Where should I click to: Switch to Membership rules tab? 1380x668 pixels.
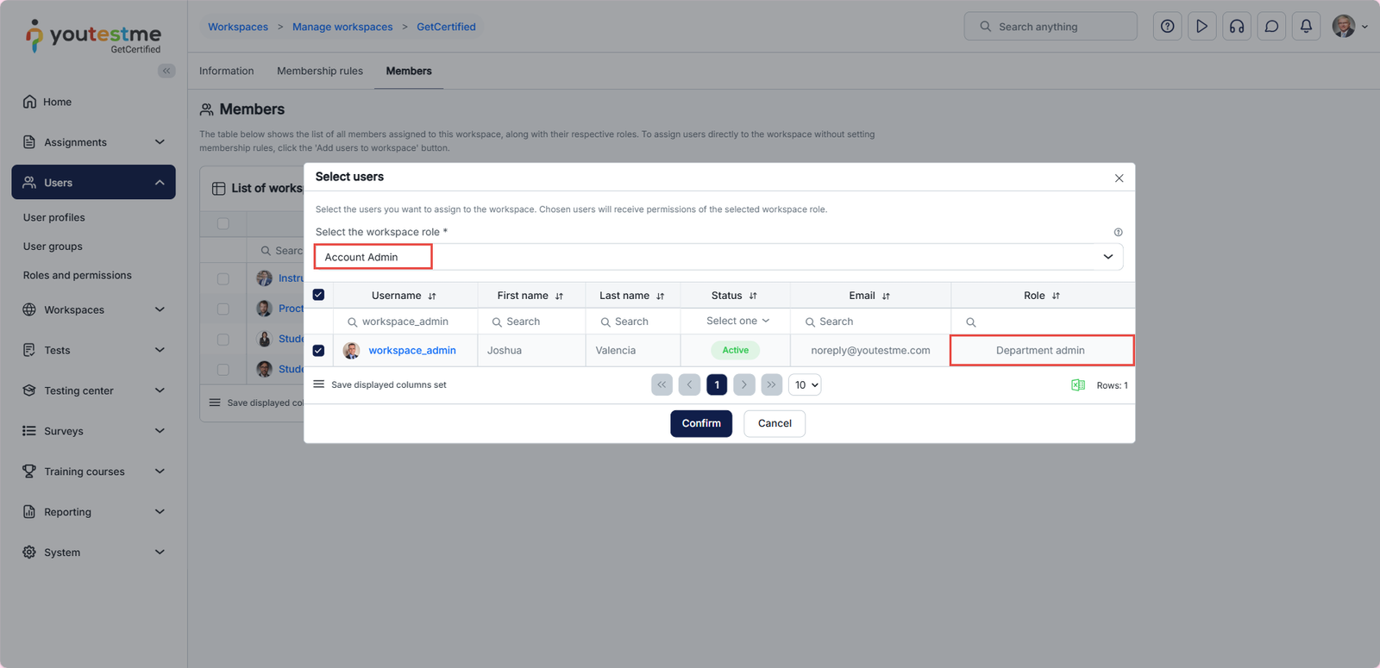(x=319, y=71)
